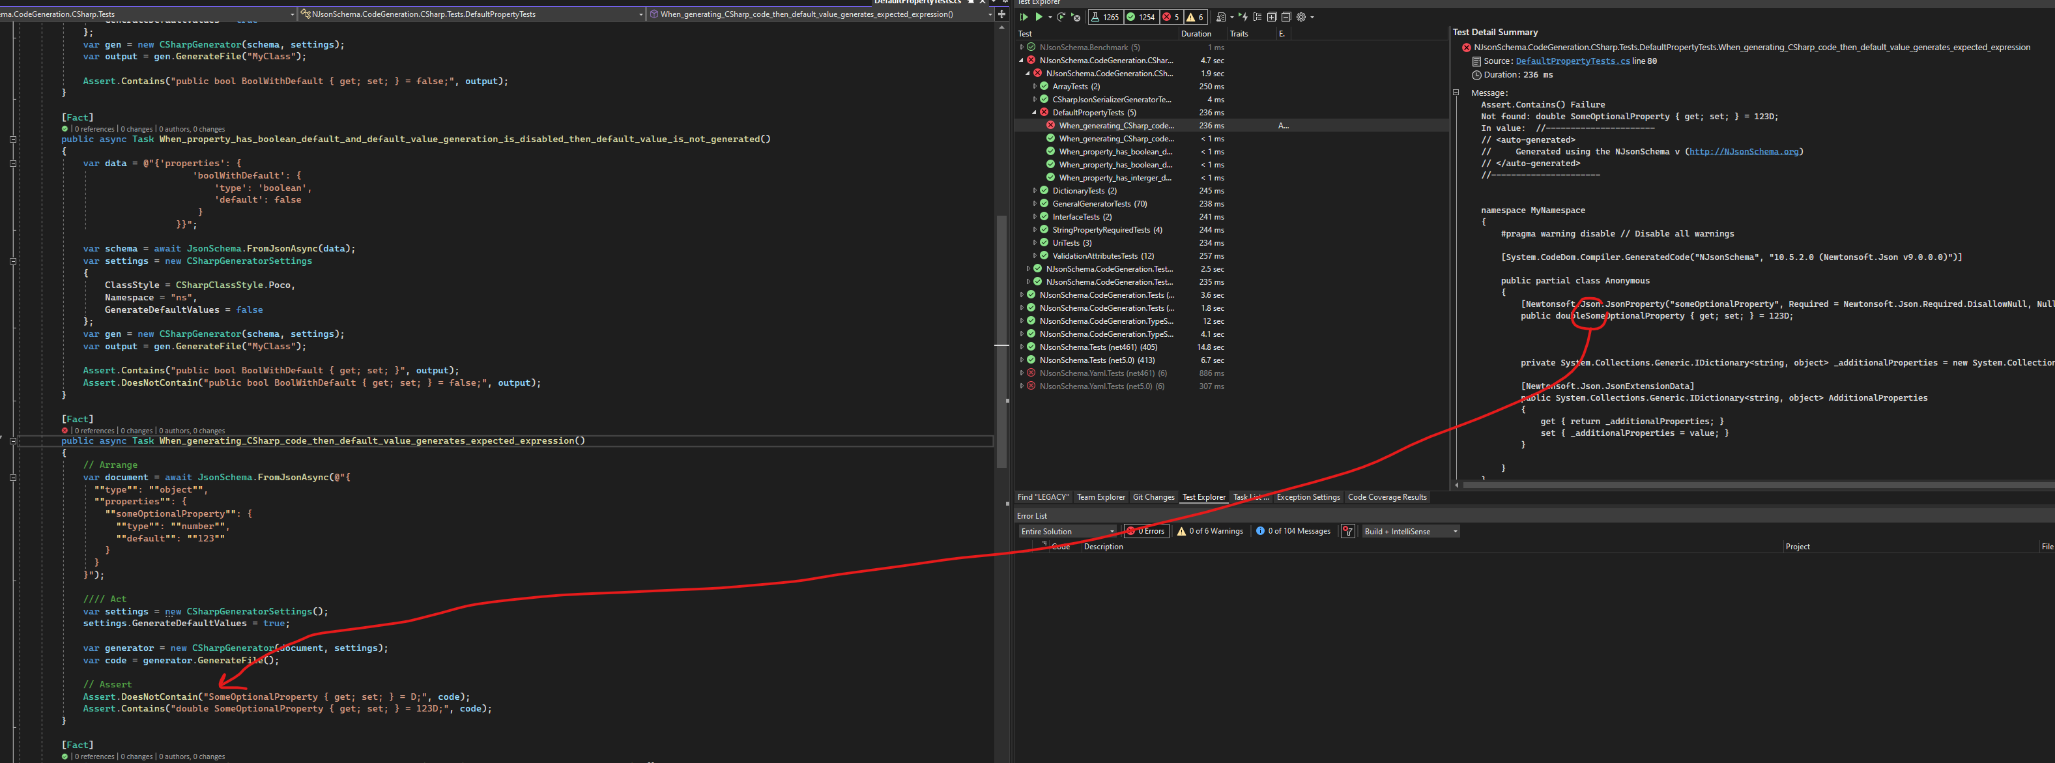Click the green Run tests play button
The image size is (2055, 763).
point(1039,17)
